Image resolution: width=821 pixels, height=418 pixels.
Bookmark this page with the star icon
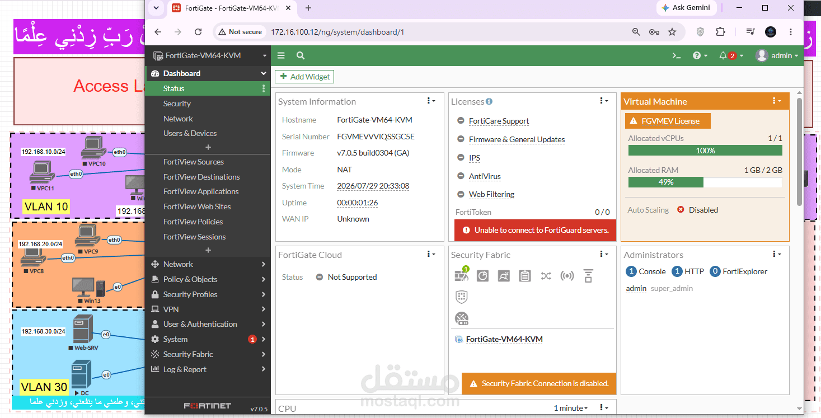click(x=672, y=32)
